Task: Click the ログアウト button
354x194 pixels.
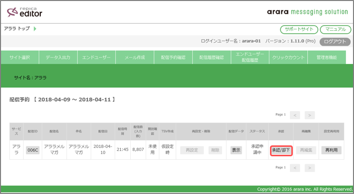Action: (335, 42)
